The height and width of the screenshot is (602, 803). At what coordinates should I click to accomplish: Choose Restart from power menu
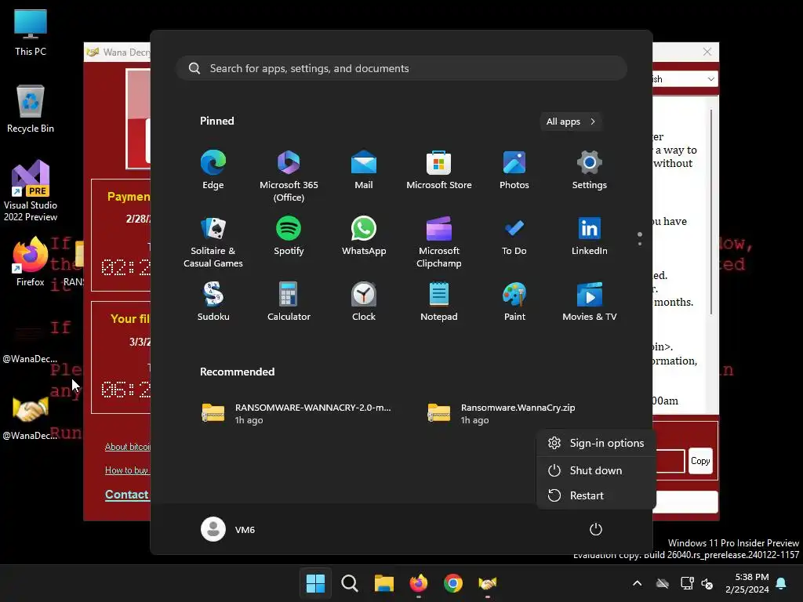pos(596,495)
